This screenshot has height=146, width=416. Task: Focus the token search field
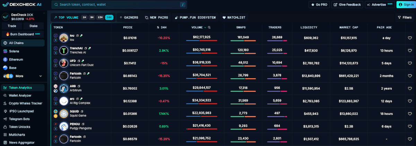click(120, 5)
